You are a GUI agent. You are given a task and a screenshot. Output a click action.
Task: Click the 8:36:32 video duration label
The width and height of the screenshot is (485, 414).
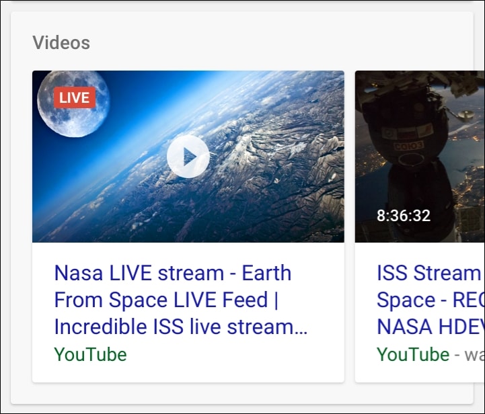(404, 216)
